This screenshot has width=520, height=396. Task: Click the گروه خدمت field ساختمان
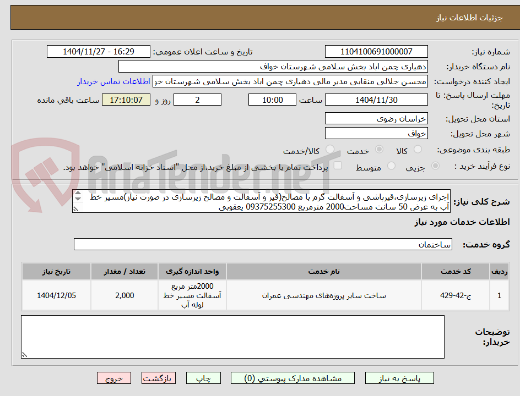coord(263,244)
